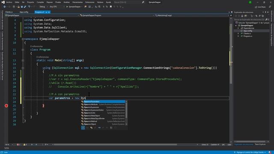Click the horizontal scrollbar of the code editor
274x154 pixels.
point(115,145)
